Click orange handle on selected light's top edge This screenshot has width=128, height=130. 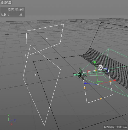pyautogui.click(x=96, y=70)
